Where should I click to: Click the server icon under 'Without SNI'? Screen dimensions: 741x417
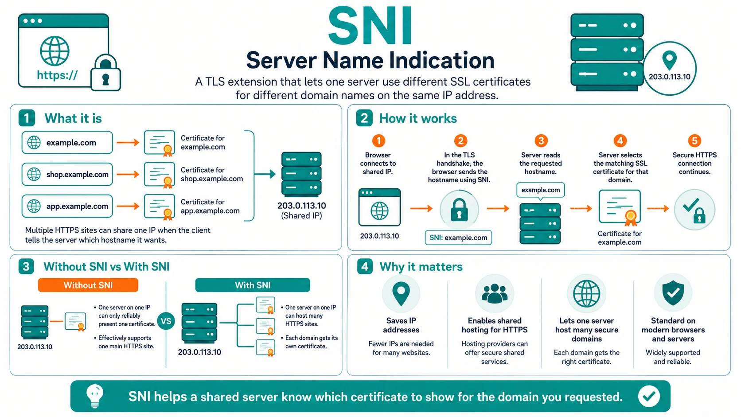click(x=35, y=322)
